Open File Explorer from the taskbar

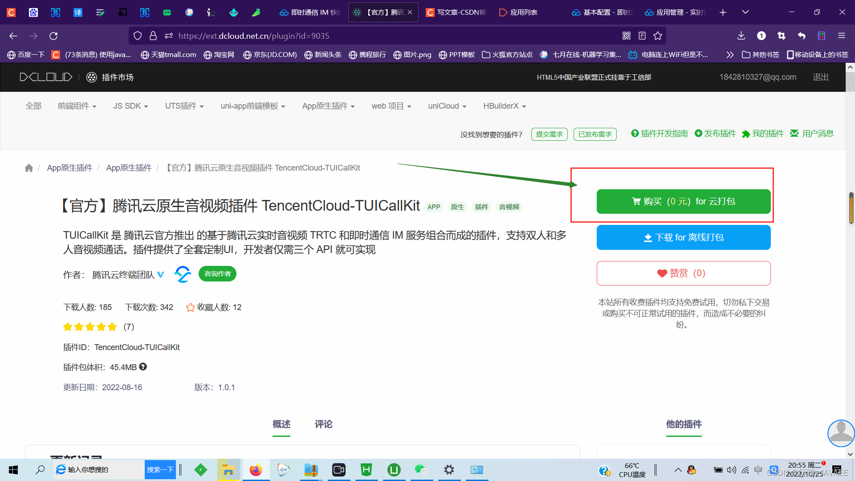228,470
